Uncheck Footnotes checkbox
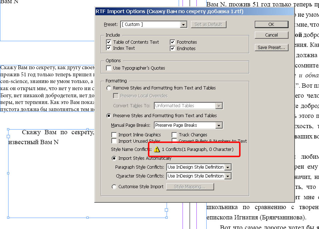This screenshot has width=319, height=229. (x=172, y=42)
